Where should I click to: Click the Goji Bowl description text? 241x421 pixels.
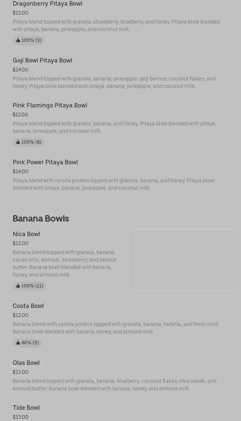tap(114, 82)
